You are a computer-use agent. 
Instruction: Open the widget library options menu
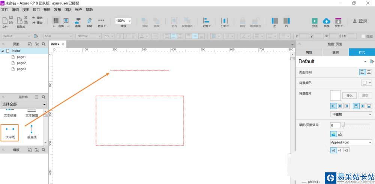tap(37, 97)
